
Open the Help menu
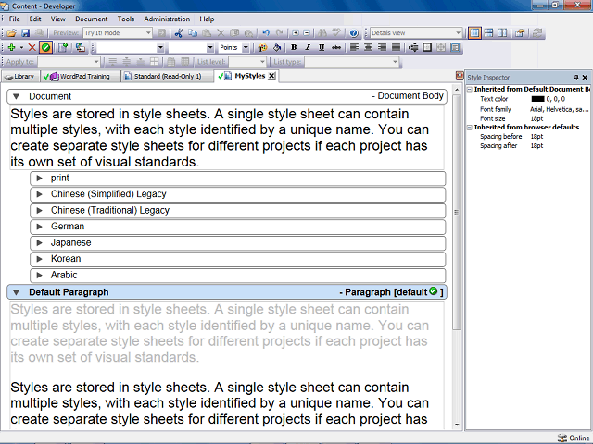coord(207,18)
